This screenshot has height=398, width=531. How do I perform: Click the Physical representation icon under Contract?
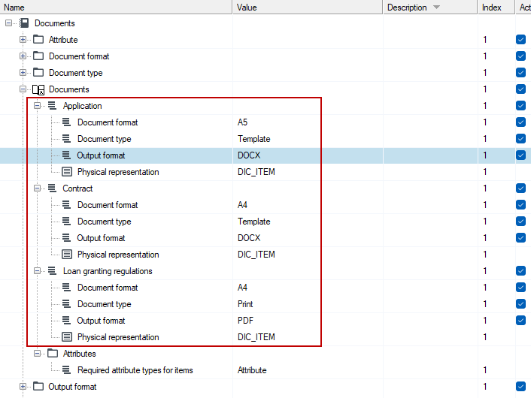point(67,255)
